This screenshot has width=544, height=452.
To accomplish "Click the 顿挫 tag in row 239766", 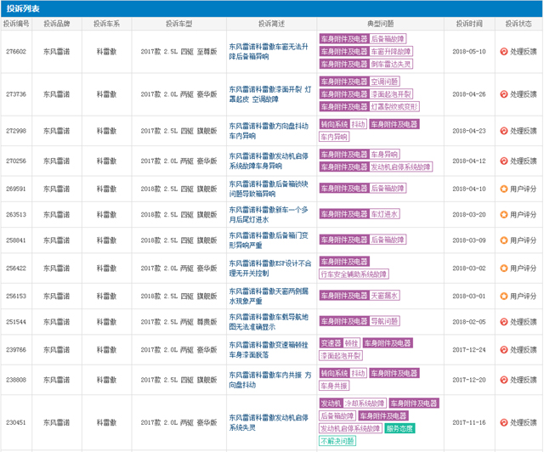I will (351, 343).
